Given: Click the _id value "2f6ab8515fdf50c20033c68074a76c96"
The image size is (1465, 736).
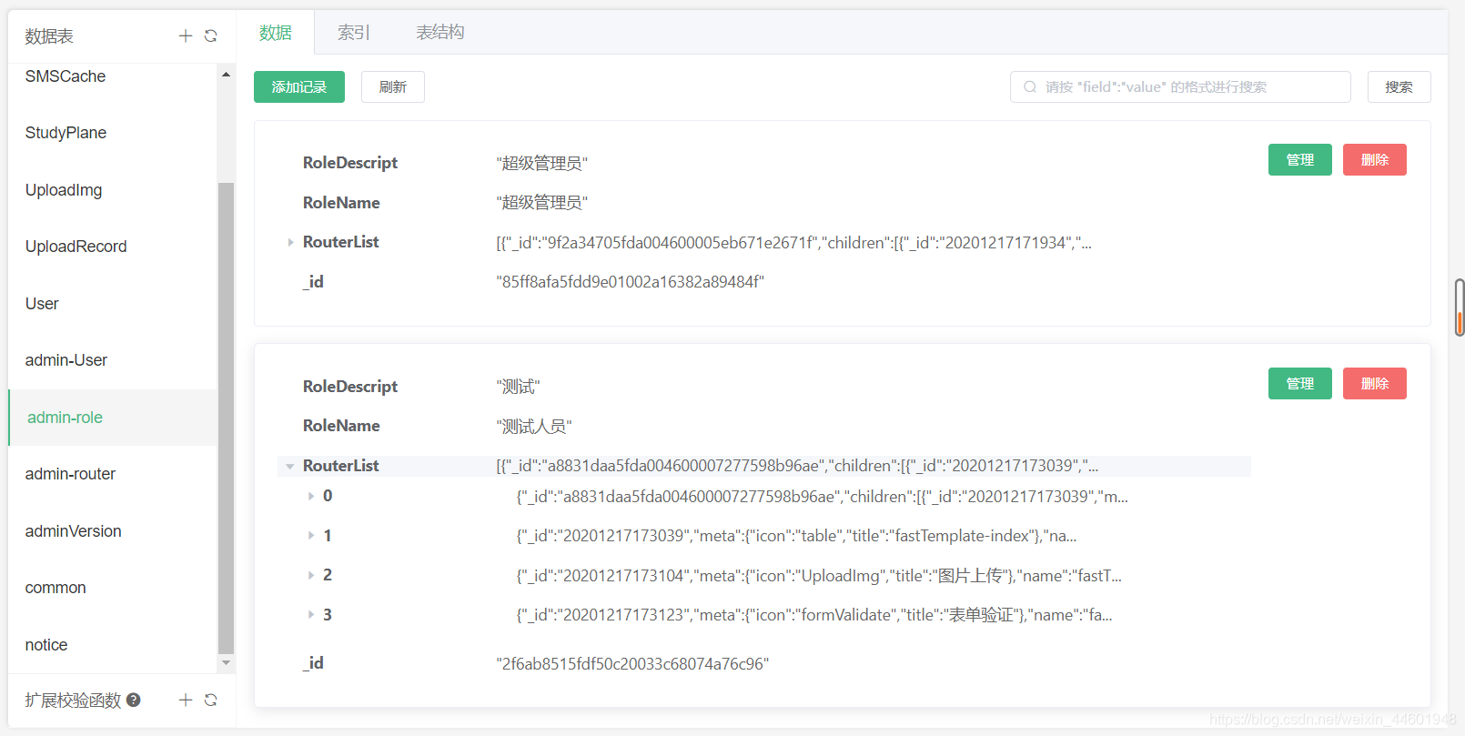Looking at the screenshot, I should 632,664.
